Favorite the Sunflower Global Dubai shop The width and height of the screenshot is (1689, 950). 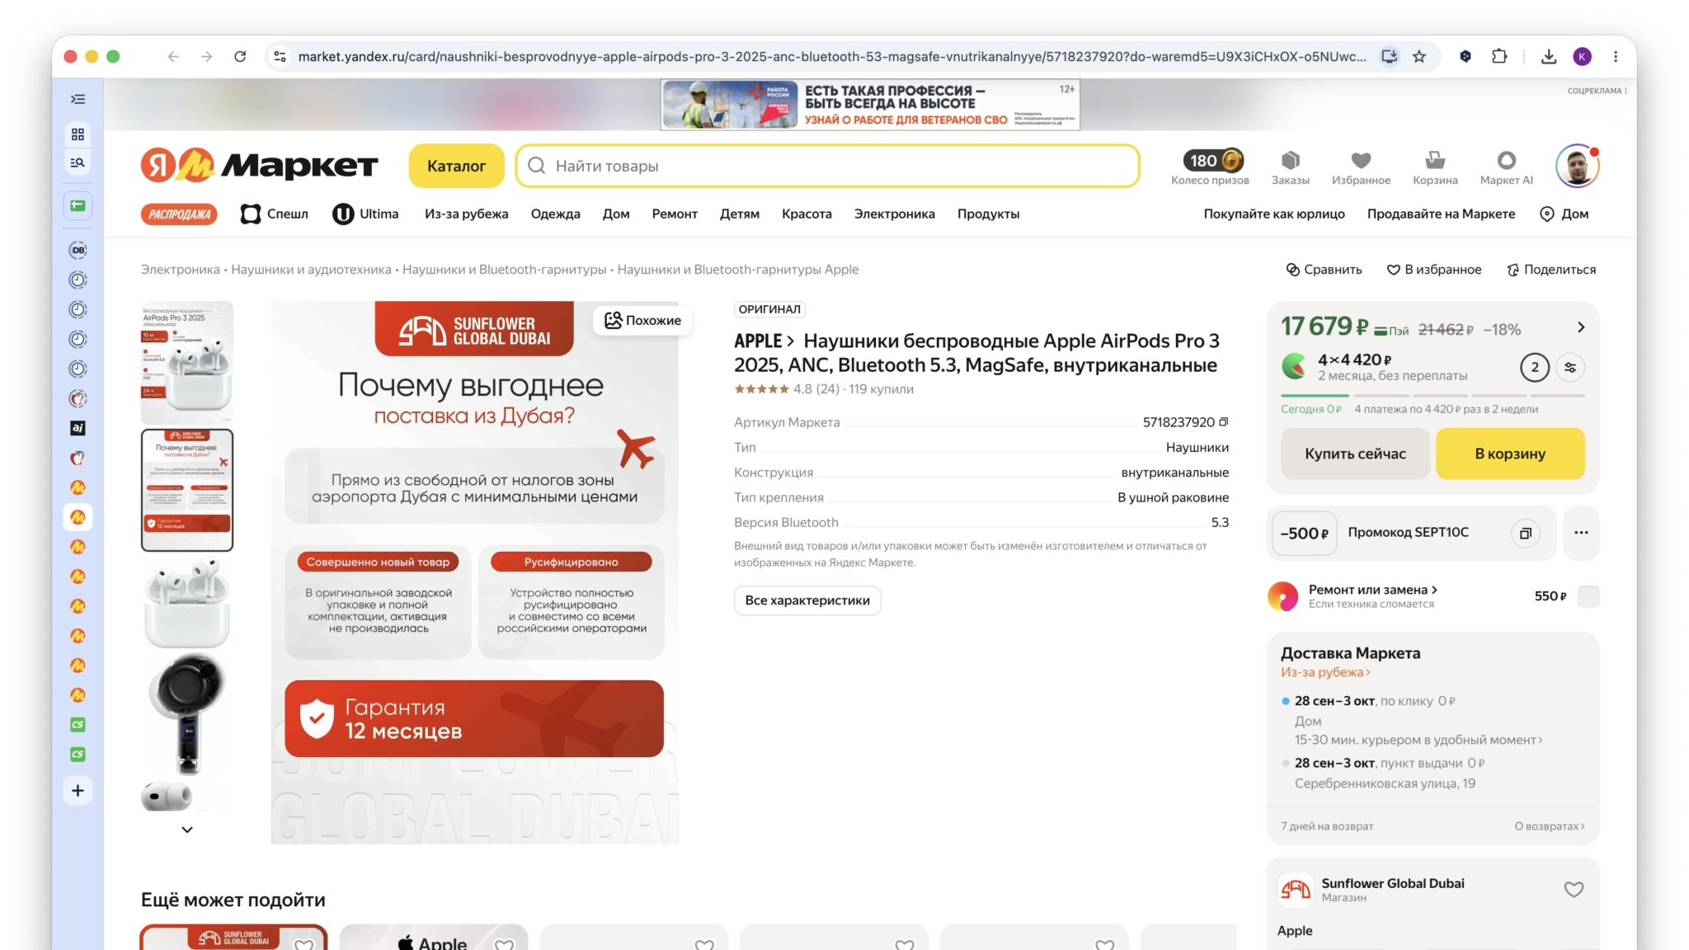[x=1574, y=889]
